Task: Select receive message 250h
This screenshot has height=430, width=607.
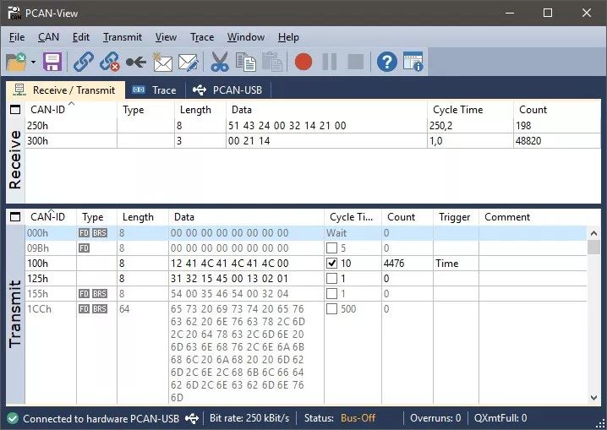Action: click(x=313, y=126)
